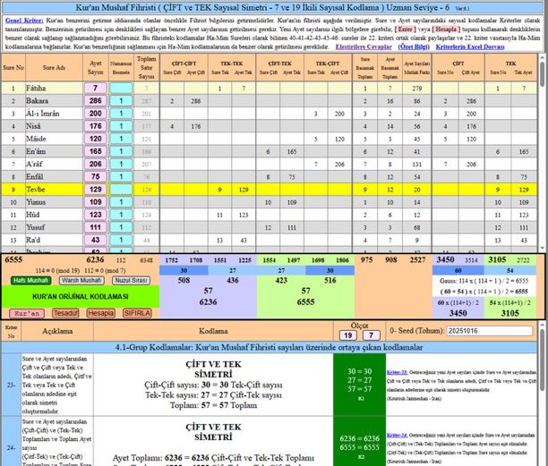Click the ÇİFT-TEK column header

280,64
